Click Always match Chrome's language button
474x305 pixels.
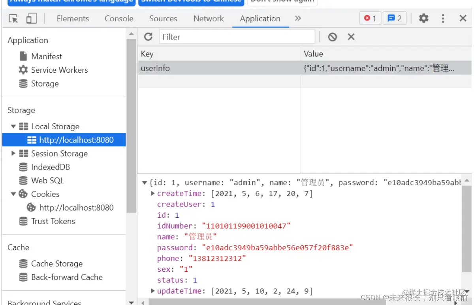(x=71, y=3)
